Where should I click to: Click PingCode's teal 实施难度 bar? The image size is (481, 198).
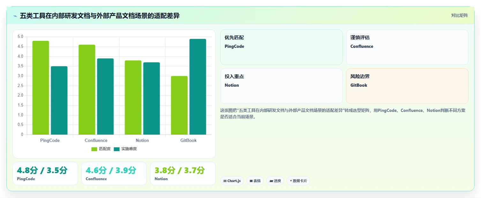click(59, 100)
